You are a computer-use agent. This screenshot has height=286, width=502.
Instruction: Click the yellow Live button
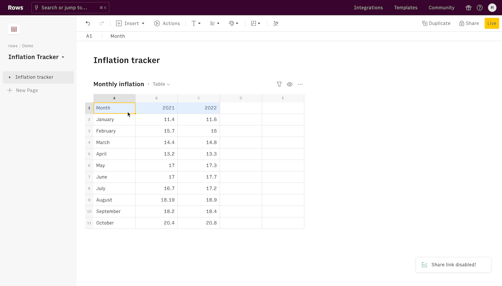pos(492,23)
